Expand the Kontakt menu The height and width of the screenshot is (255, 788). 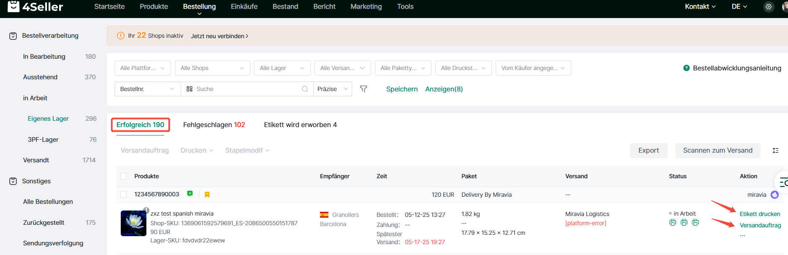coord(700,7)
